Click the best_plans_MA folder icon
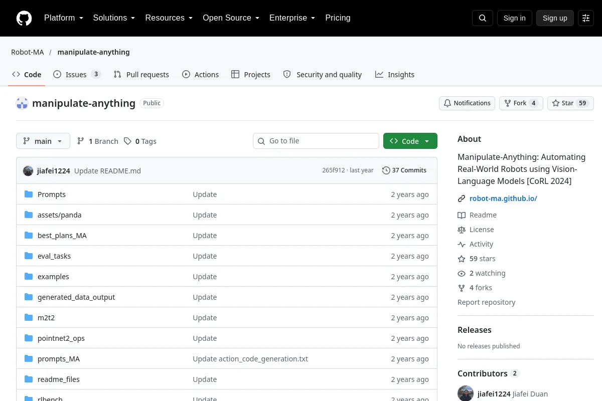Viewport: 602px width, 401px height. [29, 236]
